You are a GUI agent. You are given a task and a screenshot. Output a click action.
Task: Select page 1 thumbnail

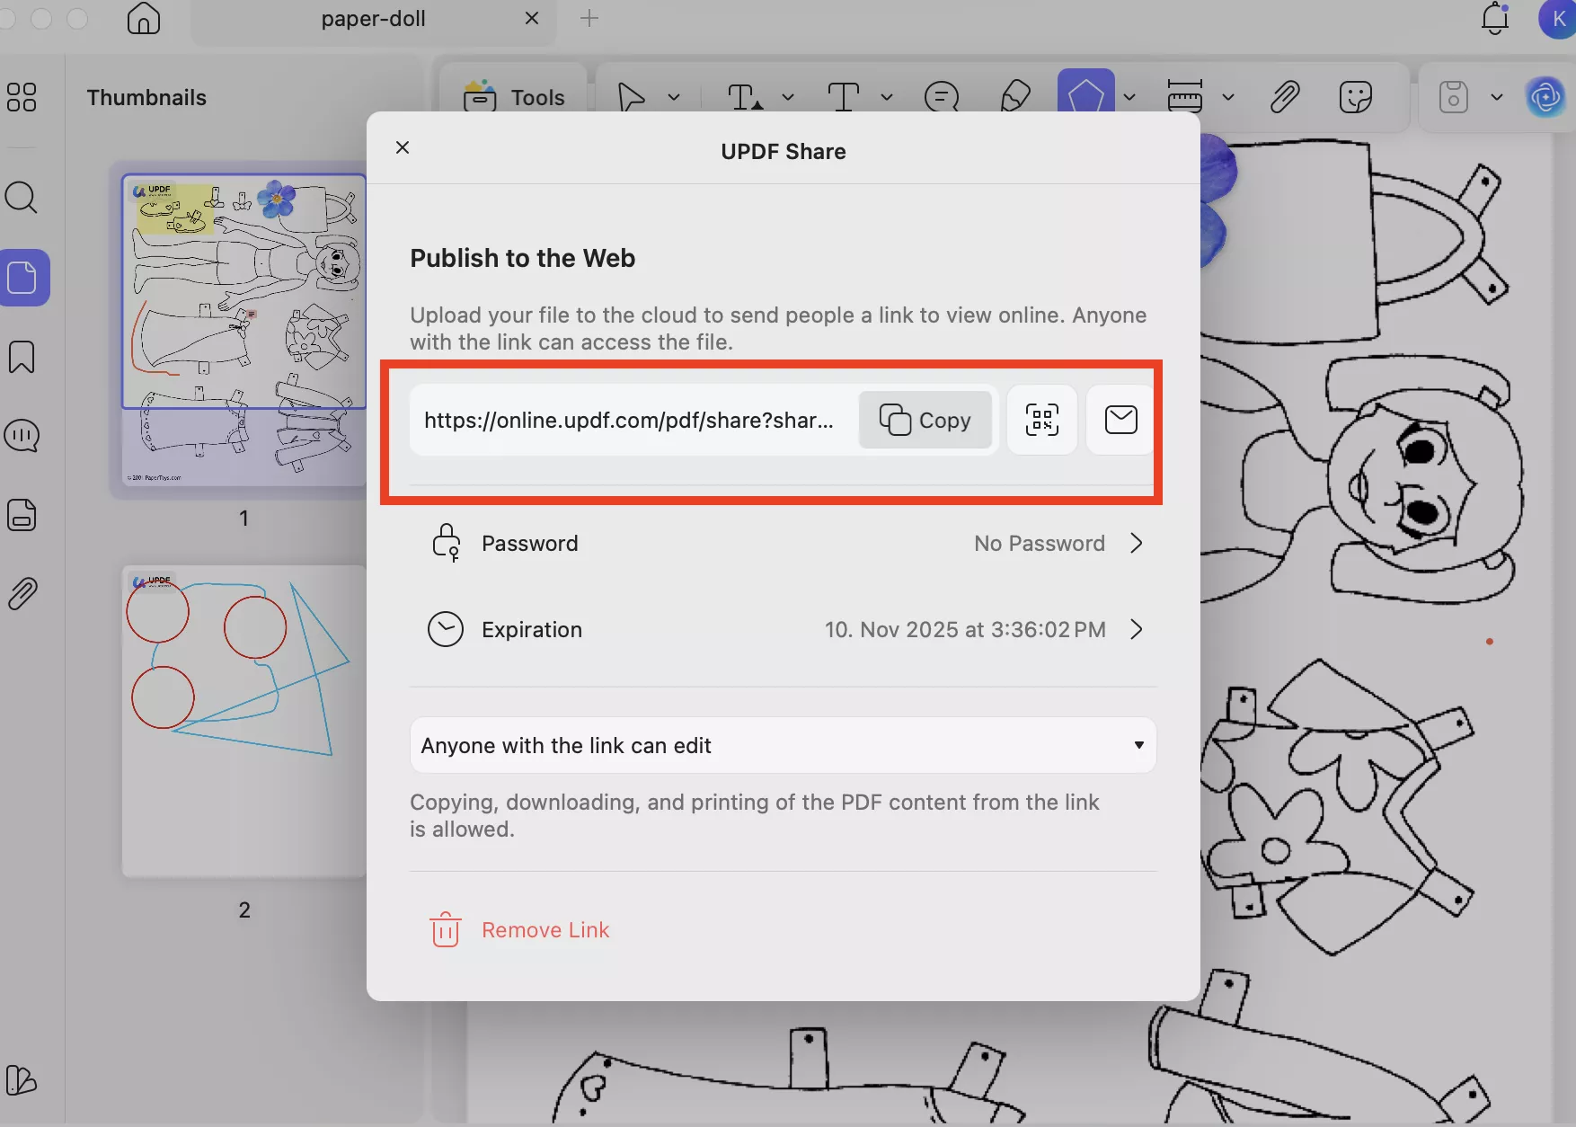coord(243,330)
